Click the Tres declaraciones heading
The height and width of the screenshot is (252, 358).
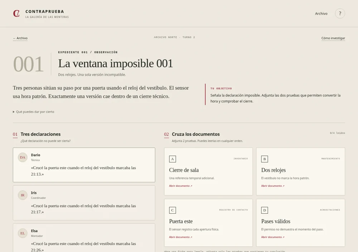coord(41,134)
